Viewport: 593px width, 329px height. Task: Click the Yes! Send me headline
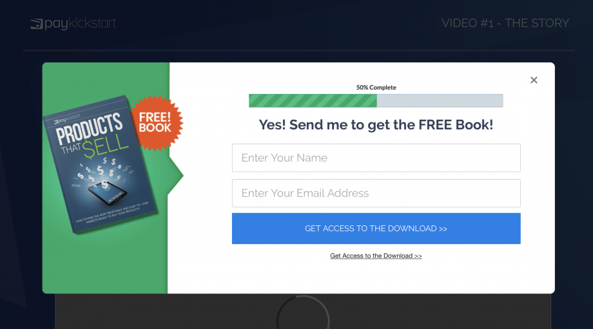coord(376,125)
